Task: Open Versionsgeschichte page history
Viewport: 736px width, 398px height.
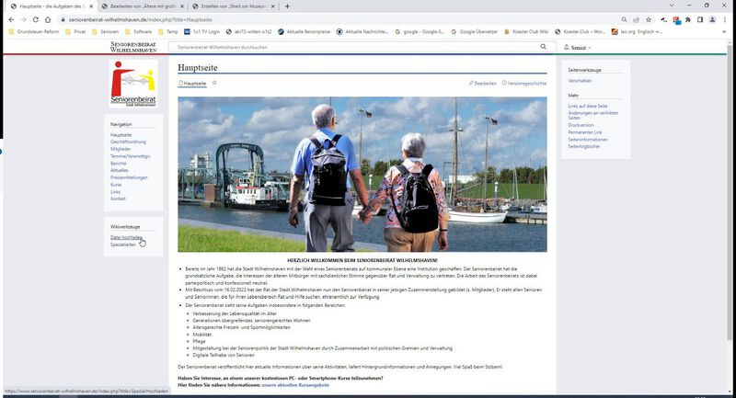Action: point(524,84)
